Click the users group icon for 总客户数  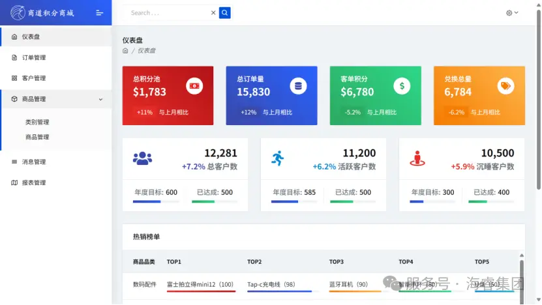click(x=142, y=158)
